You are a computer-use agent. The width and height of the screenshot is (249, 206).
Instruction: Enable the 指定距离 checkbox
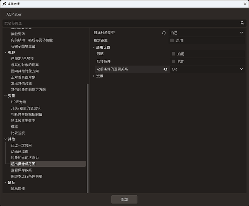(x=172, y=40)
